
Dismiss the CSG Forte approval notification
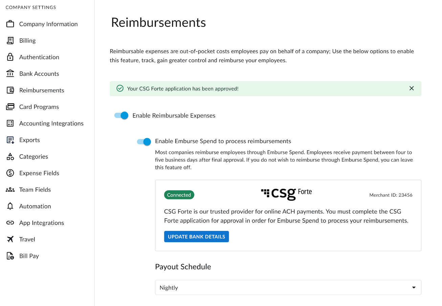pos(412,88)
